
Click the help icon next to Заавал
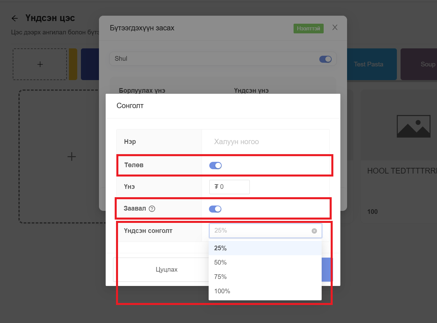pos(152,209)
